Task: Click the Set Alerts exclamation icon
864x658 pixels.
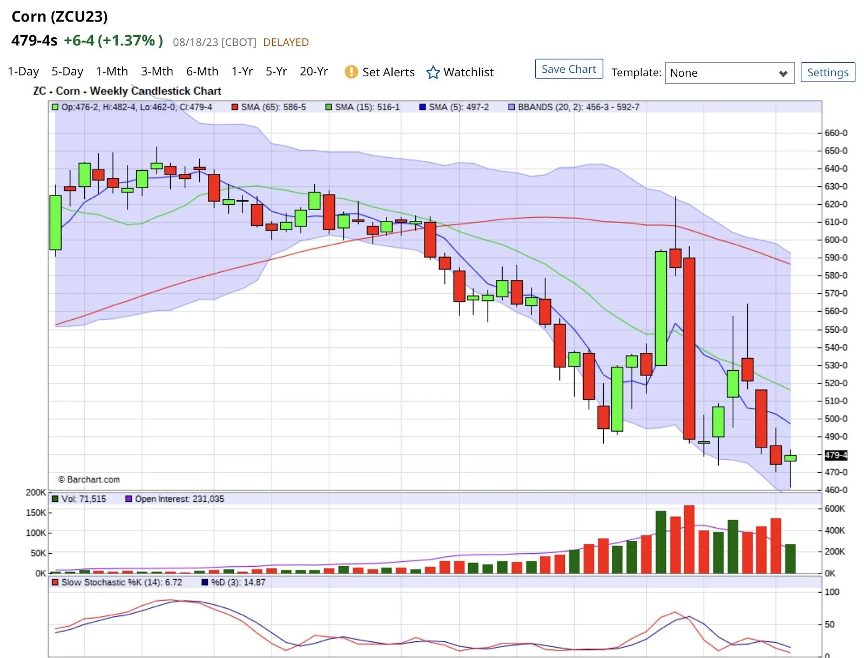Action: (x=351, y=72)
